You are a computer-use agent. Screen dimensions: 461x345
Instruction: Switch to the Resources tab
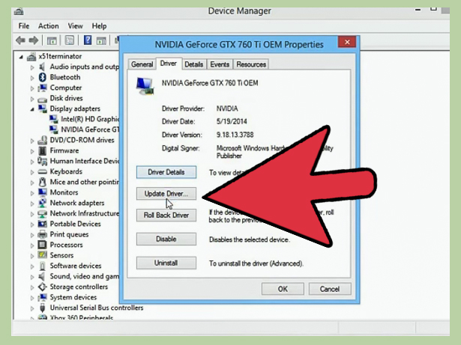(251, 64)
